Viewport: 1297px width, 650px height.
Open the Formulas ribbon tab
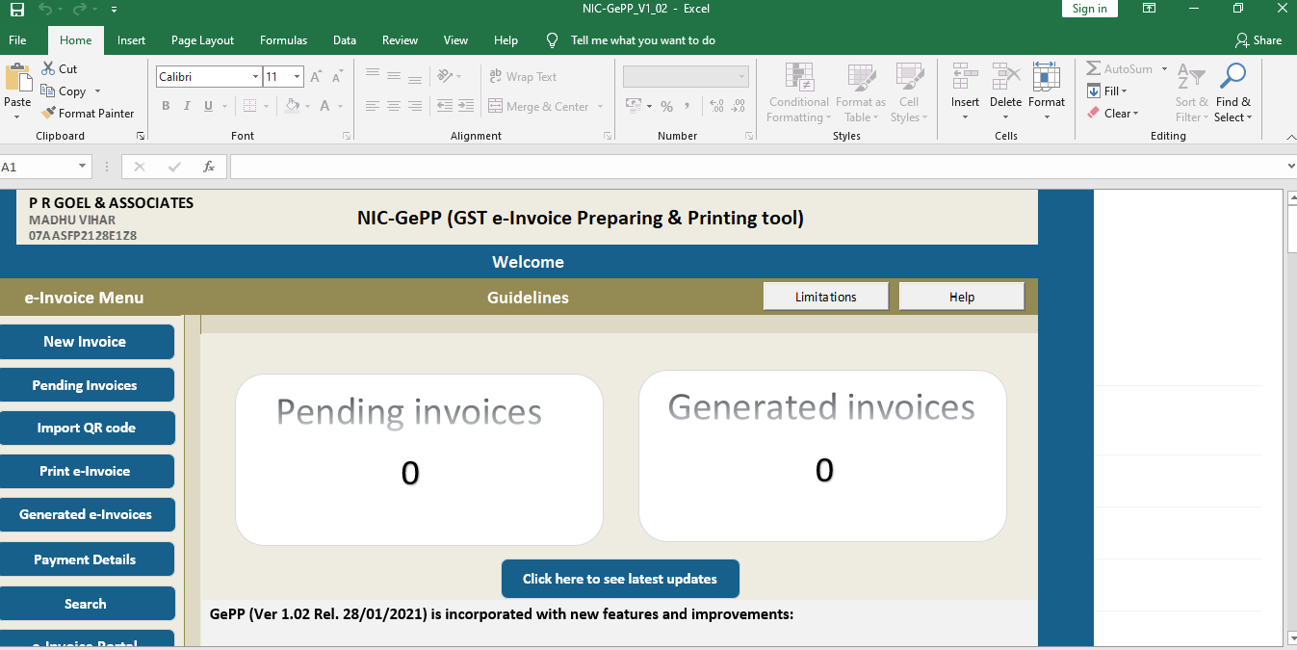pos(283,40)
